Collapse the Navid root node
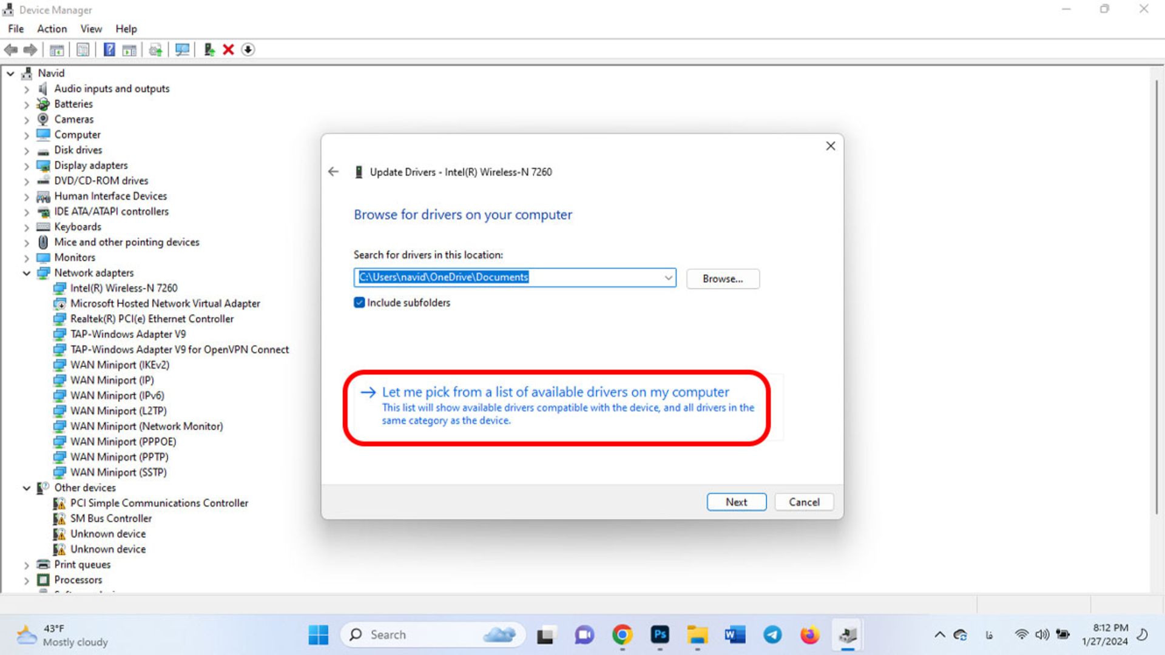Screen dimensions: 1165x655 click(x=10, y=73)
